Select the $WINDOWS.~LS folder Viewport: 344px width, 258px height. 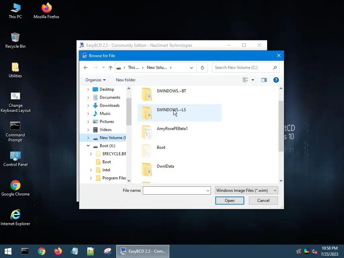coord(179,113)
